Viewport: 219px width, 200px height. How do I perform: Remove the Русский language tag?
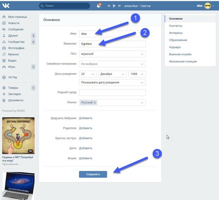95,103
